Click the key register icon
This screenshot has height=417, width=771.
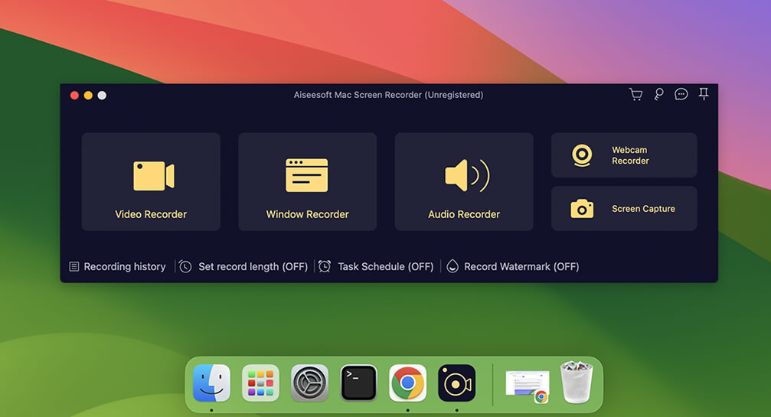tap(658, 94)
